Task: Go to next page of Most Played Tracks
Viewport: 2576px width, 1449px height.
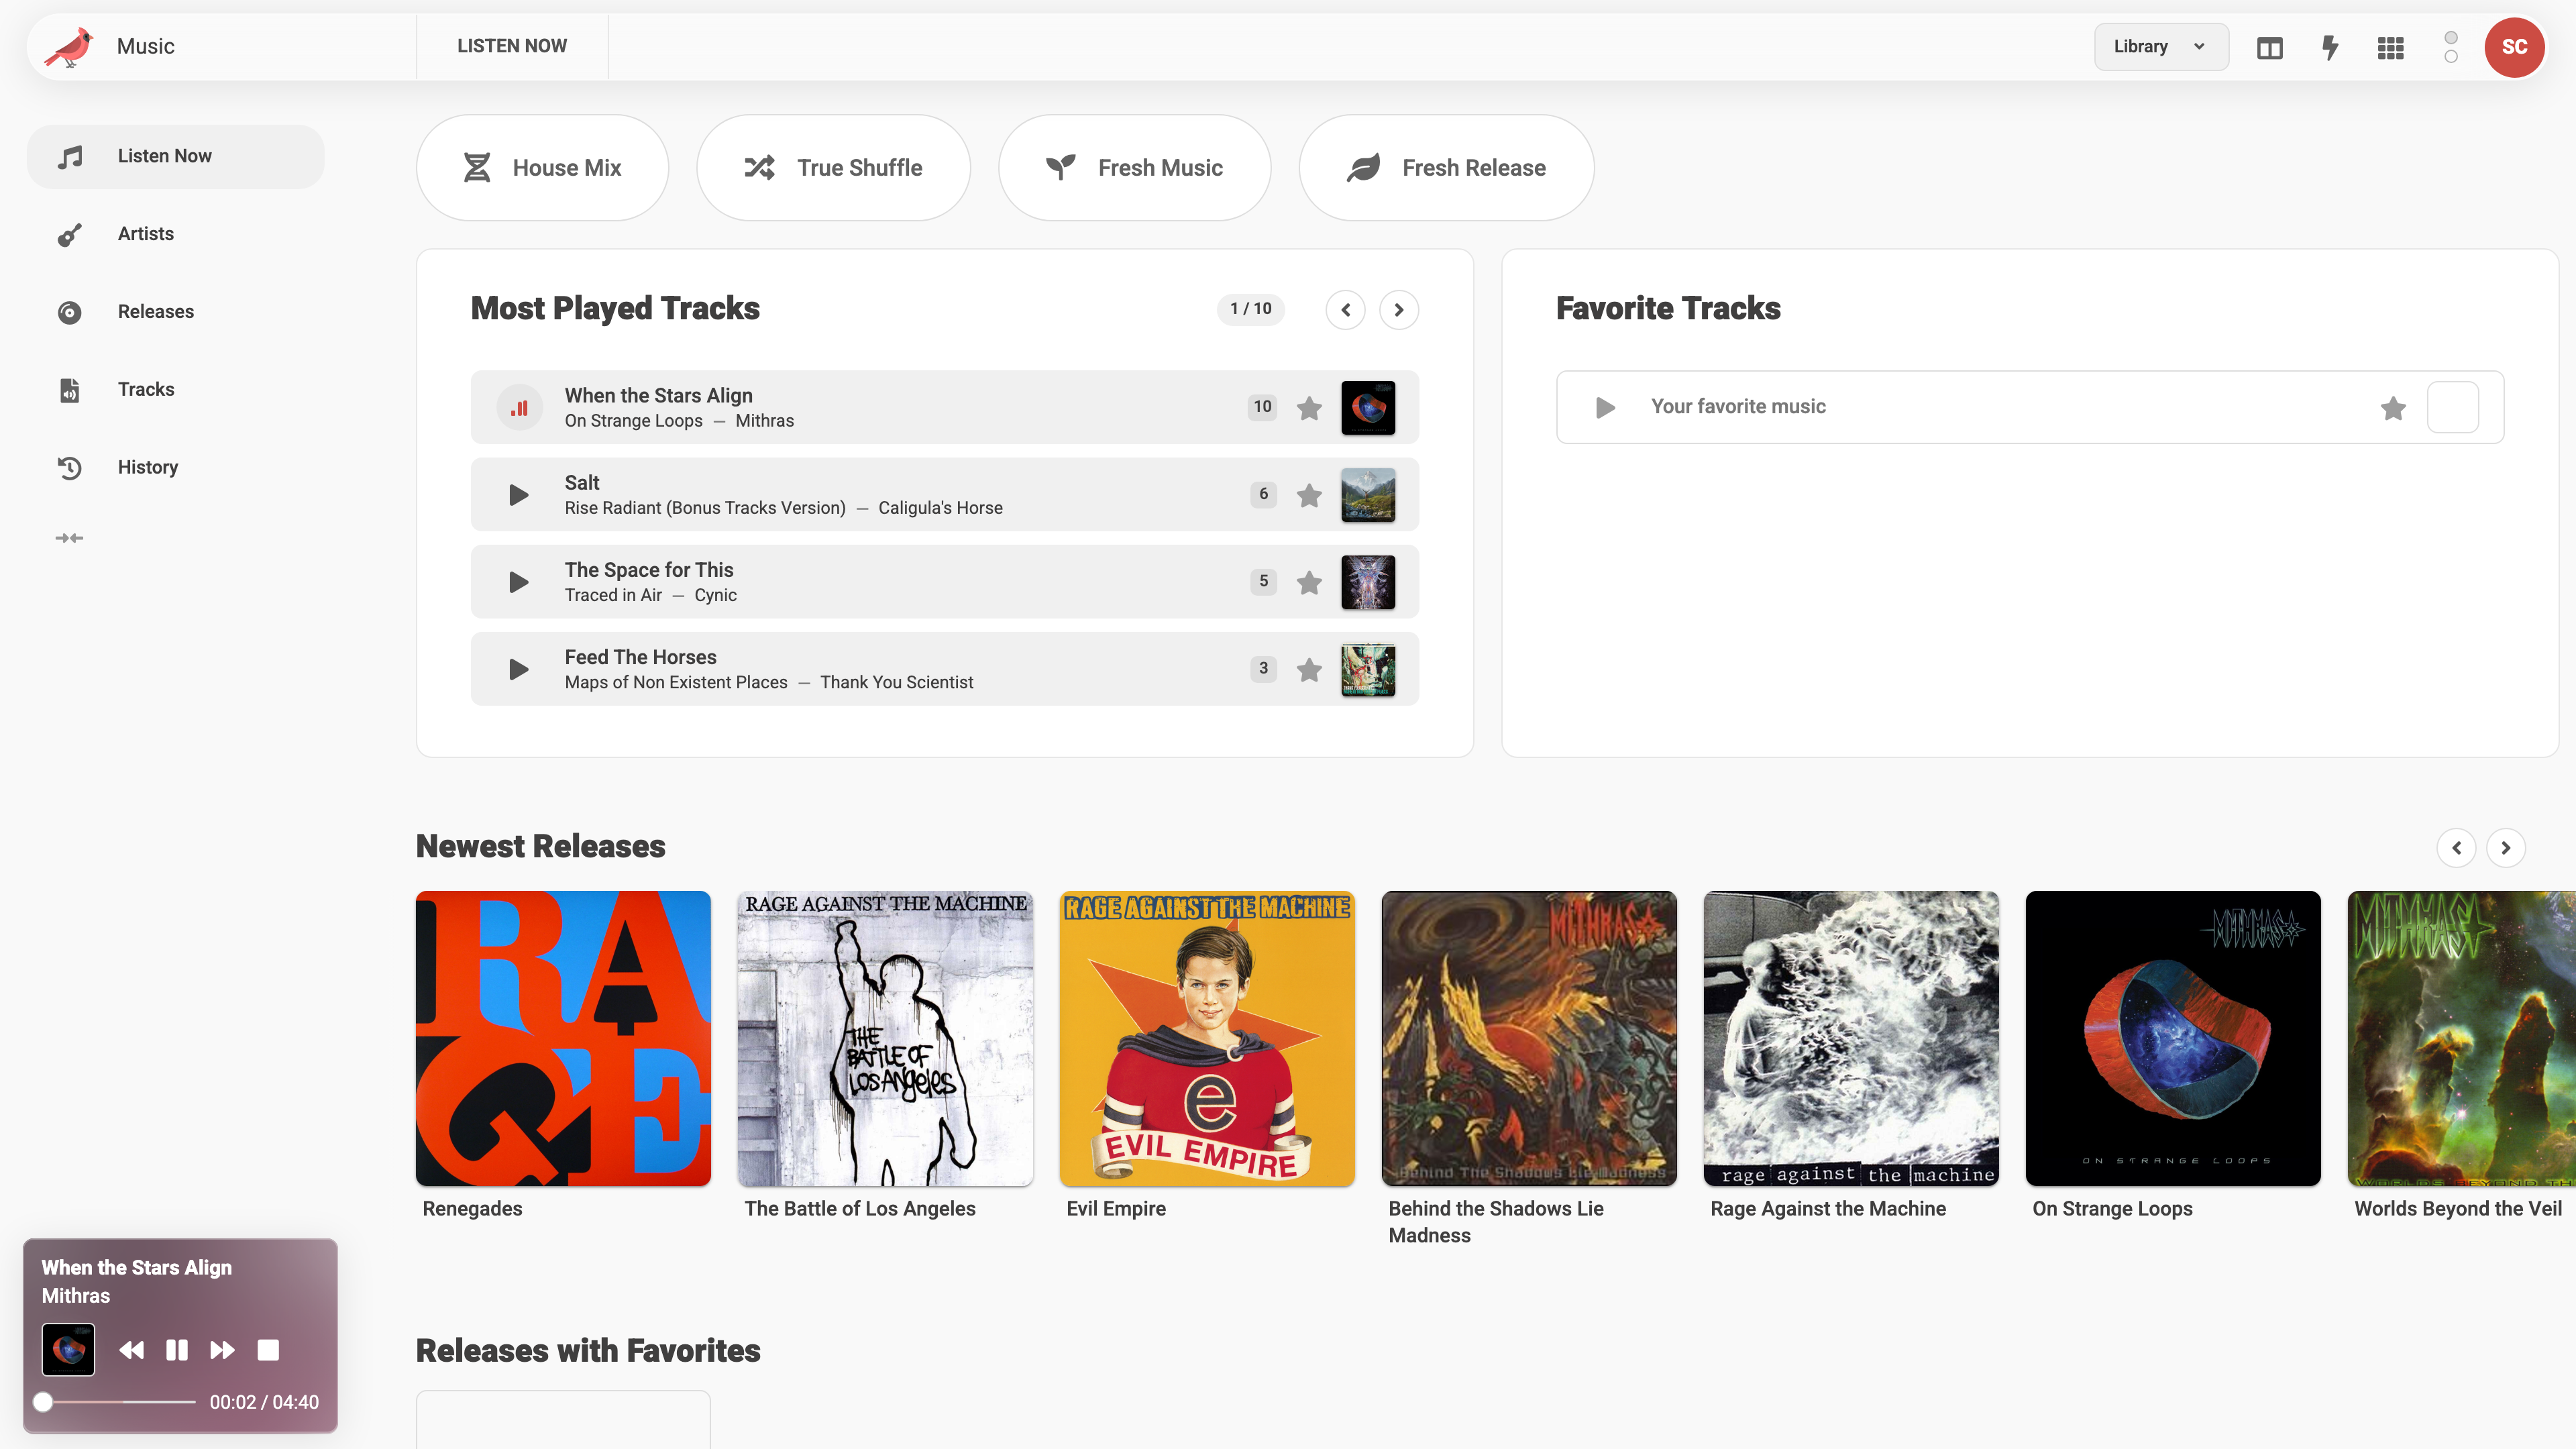Action: click(1399, 310)
